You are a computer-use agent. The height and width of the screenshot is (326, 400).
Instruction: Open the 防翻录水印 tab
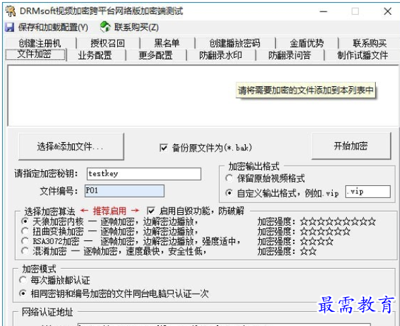click(221, 55)
